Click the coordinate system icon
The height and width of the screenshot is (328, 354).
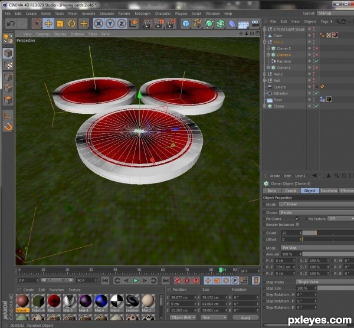133,24
